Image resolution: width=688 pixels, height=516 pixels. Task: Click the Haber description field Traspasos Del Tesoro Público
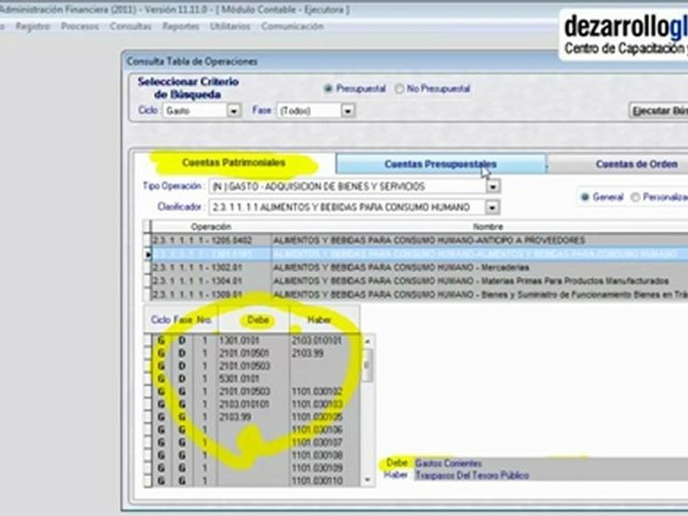tap(550, 475)
